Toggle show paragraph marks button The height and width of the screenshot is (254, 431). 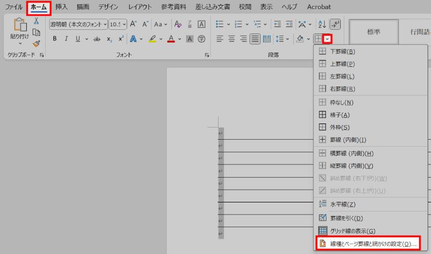point(335,24)
